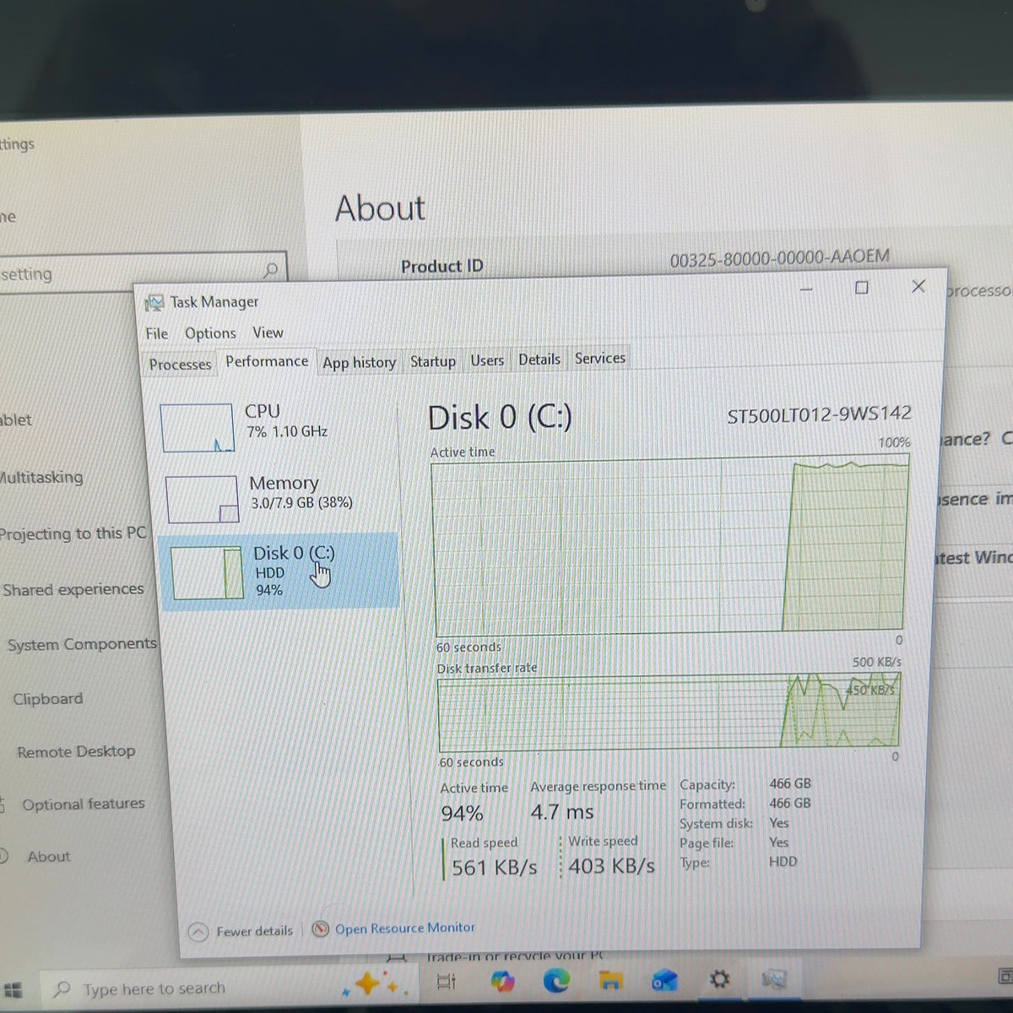Open the Startup tab
Image resolution: width=1013 pixels, height=1013 pixels.
coord(433,361)
